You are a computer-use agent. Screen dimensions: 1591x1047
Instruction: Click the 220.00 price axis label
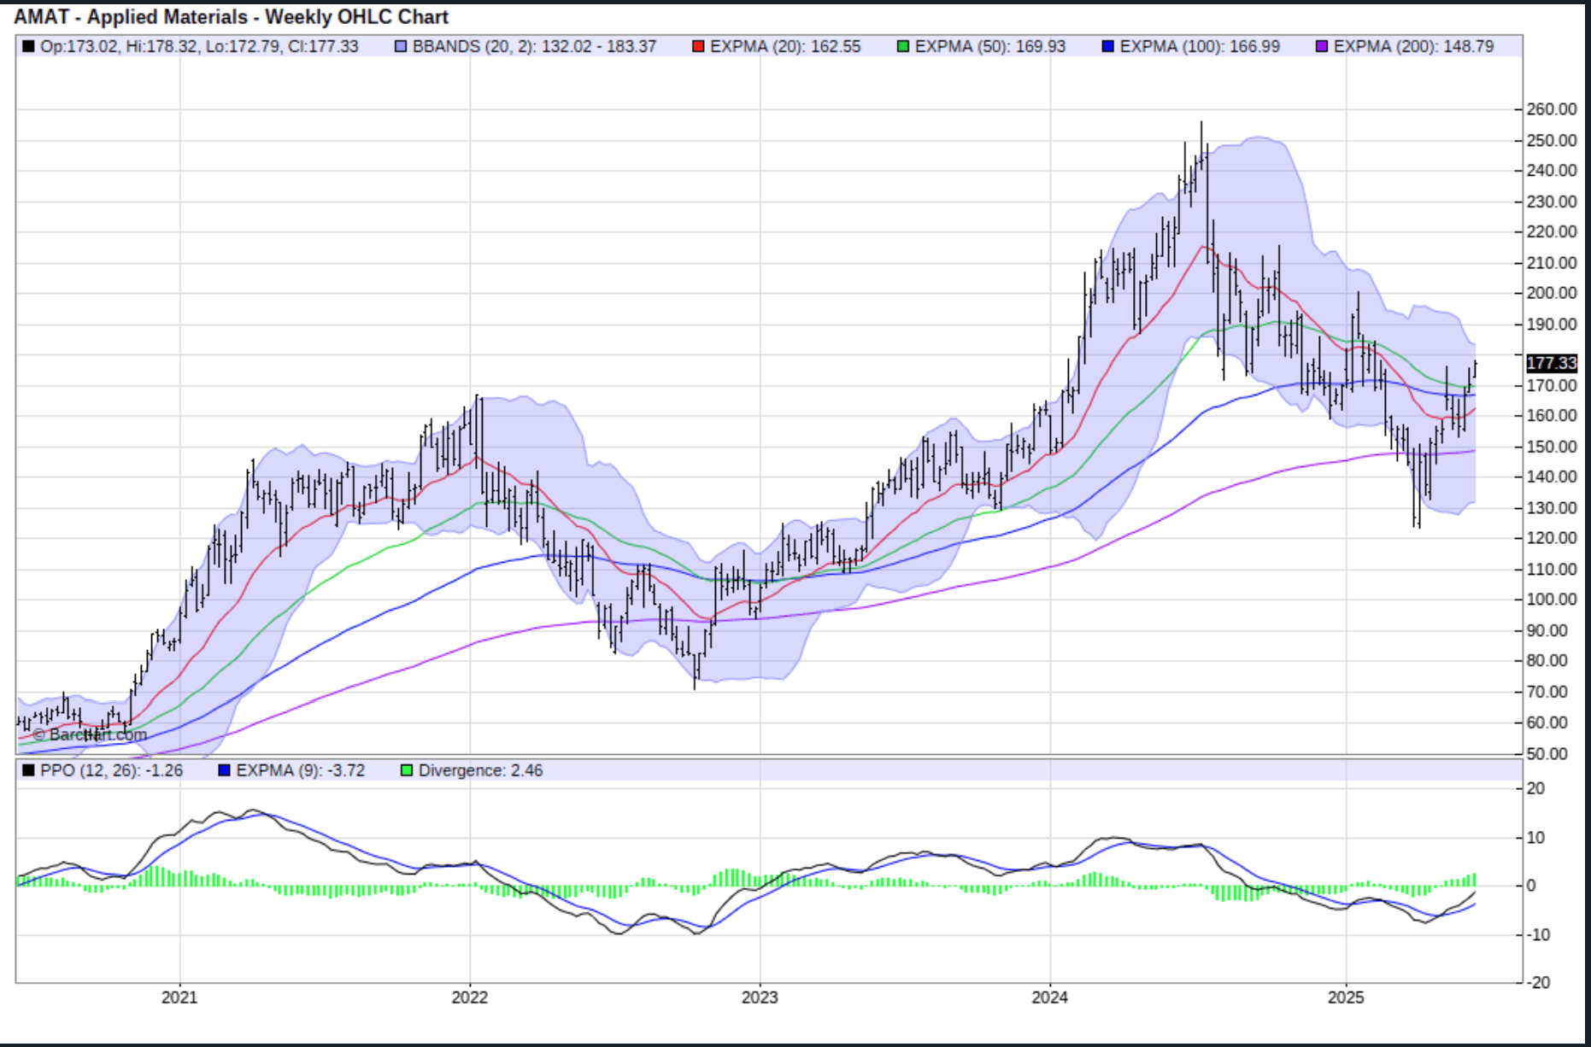1552,231
